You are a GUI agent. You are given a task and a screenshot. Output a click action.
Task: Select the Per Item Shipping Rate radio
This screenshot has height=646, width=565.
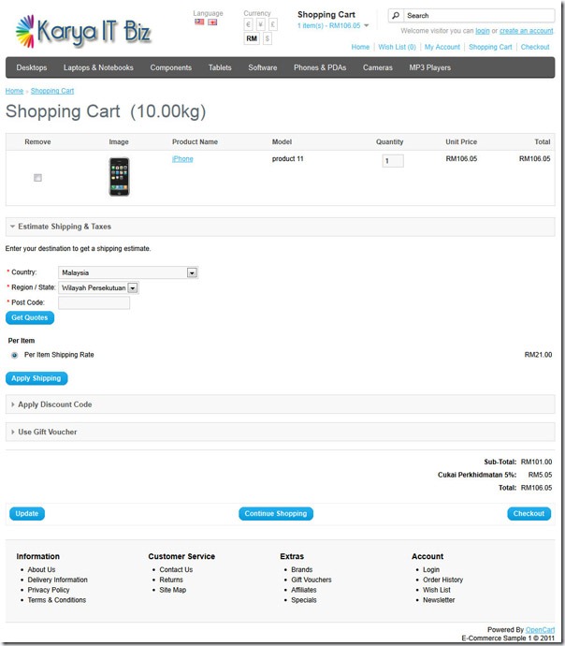[14, 355]
